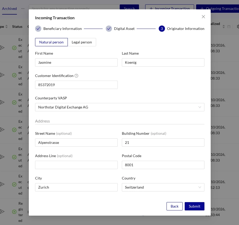Focus the Customer Identification input field
239x225 pixels.
(76, 85)
